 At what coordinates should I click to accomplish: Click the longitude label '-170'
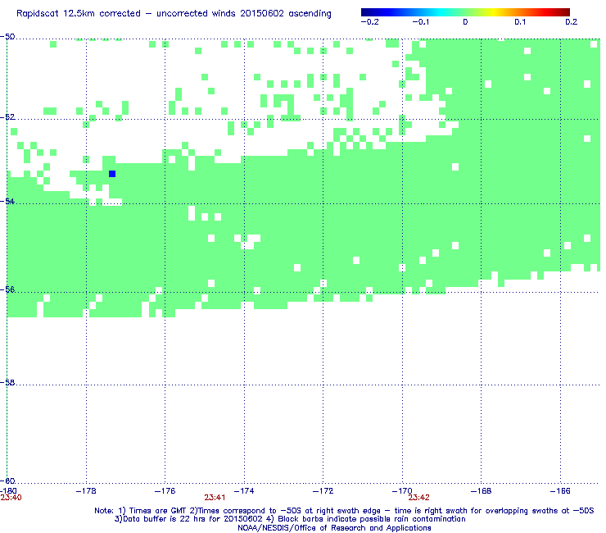point(402,491)
